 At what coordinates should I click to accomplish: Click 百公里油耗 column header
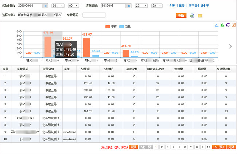(226, 69)
